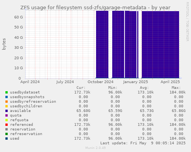Click the 40 G y-axis tick

point(18,37)
